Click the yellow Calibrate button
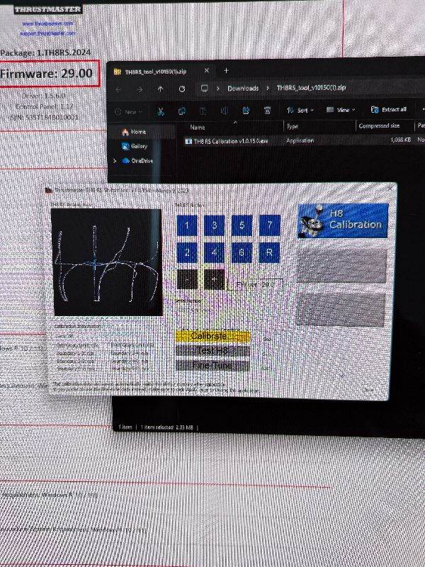 click(212, 336)
